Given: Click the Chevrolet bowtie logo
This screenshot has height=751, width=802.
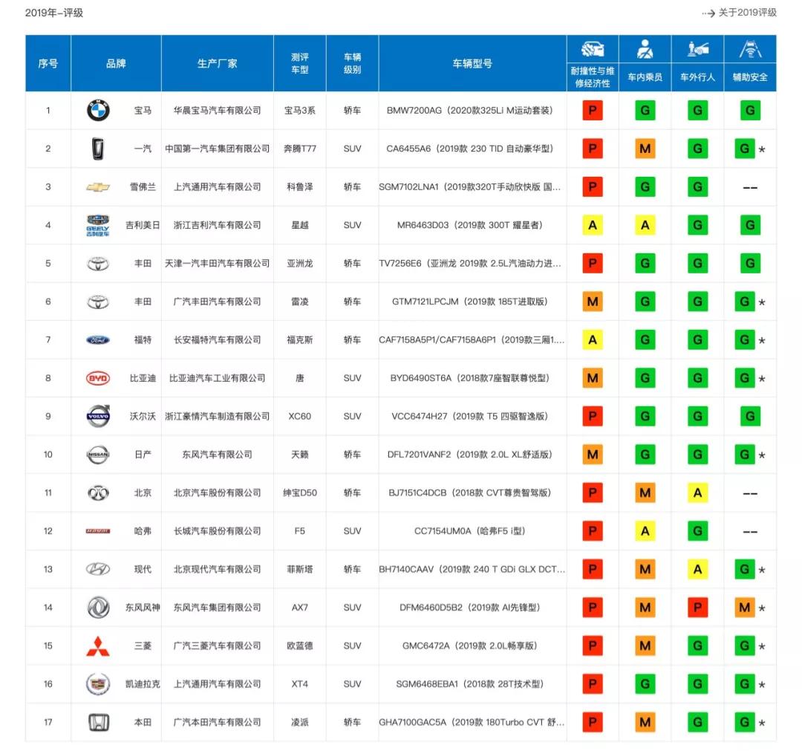Looking at the screenshot, I should tap(98, 187).
